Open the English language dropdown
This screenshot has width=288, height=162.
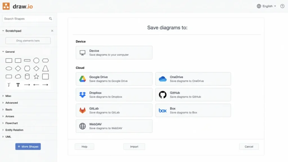pyautogui.click(x=267, y=6)
